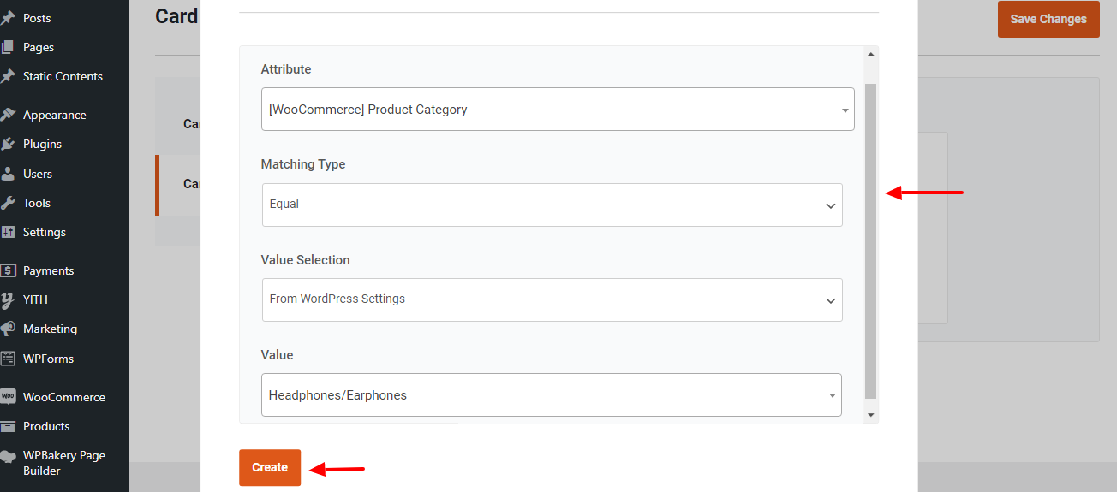
Task: Click the Settings sliders icon
Action: [9, 232]
